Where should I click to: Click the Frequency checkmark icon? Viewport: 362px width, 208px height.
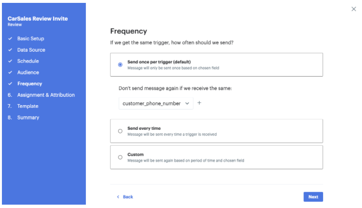[x=10, y=84]
